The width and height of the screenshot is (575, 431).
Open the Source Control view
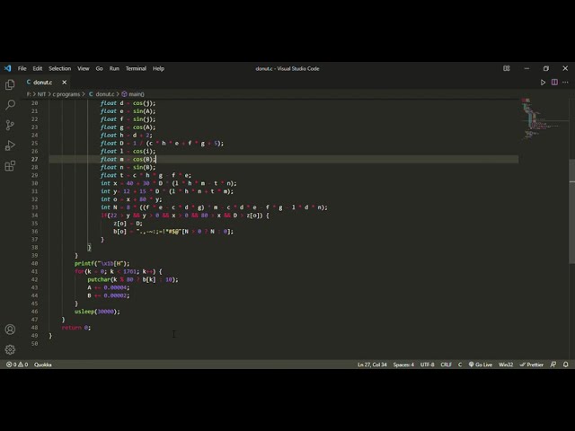(10, 126)
